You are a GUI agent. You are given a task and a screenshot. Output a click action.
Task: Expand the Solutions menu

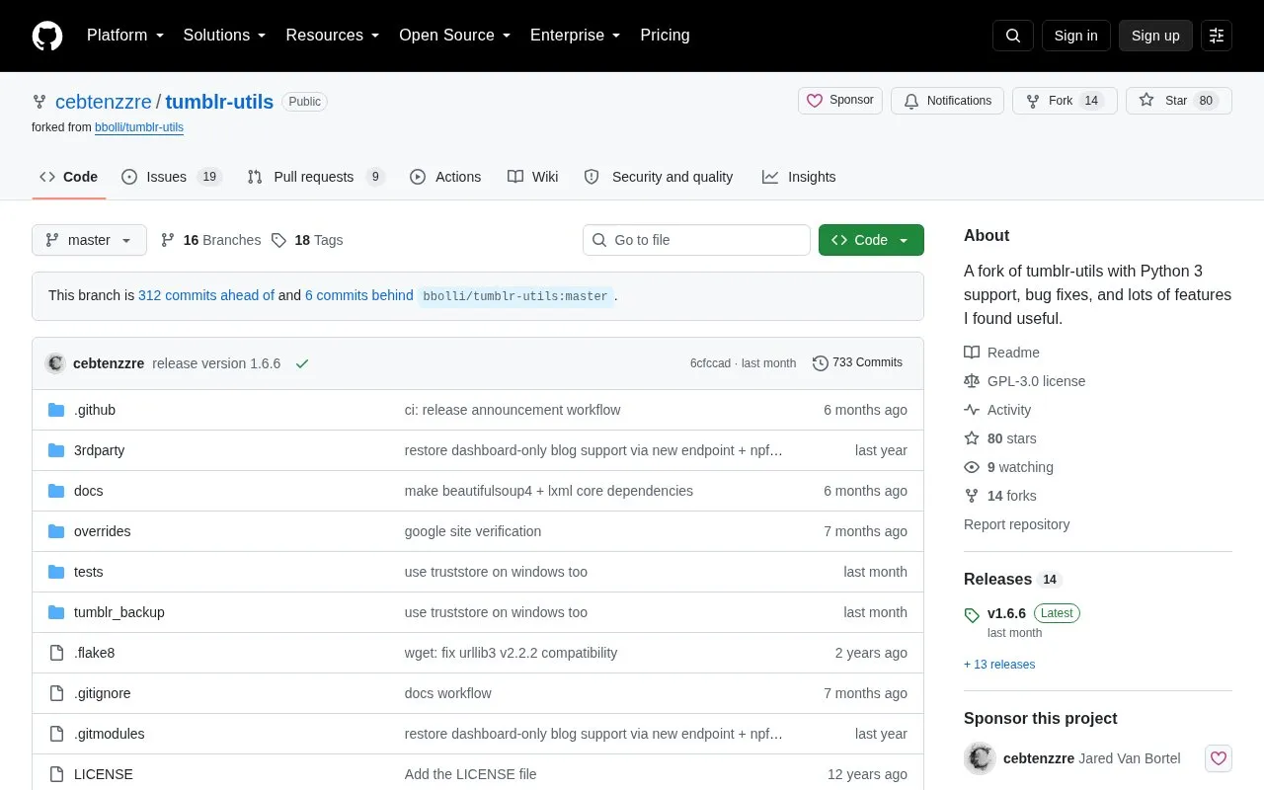pyautogui.click(x=225, y=36)
